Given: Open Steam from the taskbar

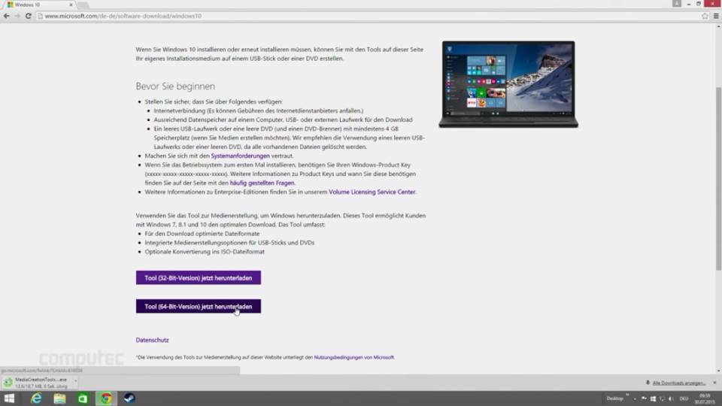Looking at the screenshot, I should point(129,398).
